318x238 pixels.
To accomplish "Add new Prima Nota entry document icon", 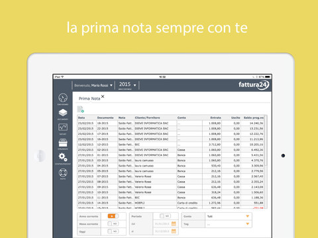I will [x=80, y=109].
